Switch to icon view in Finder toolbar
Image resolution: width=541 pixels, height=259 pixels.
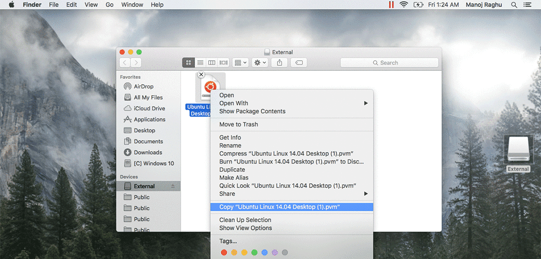188,62
